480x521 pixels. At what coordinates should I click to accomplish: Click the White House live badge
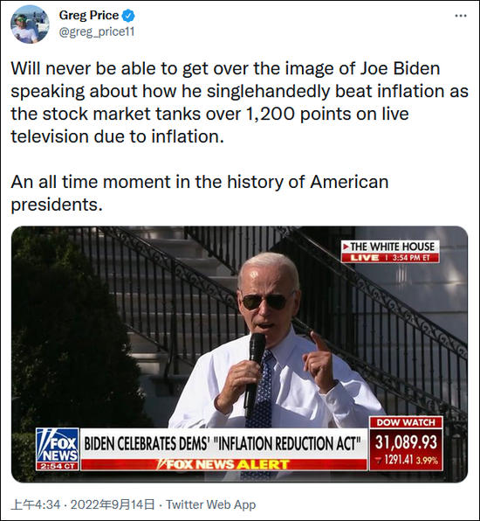click(x=390, y=252)
